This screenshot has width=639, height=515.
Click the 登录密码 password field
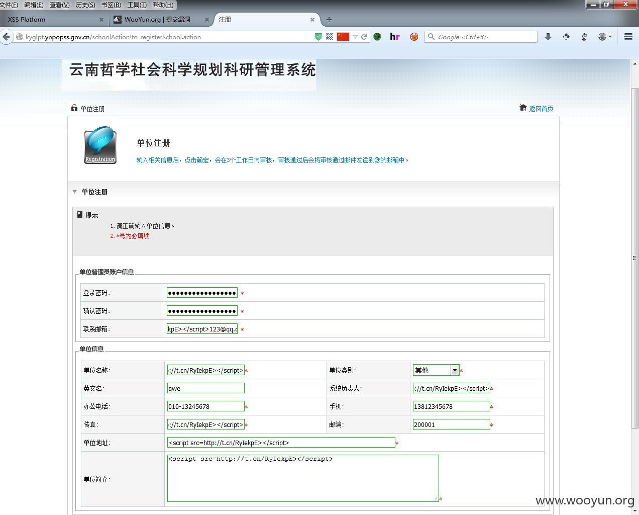pyautogui.click(x=202, y=293)
